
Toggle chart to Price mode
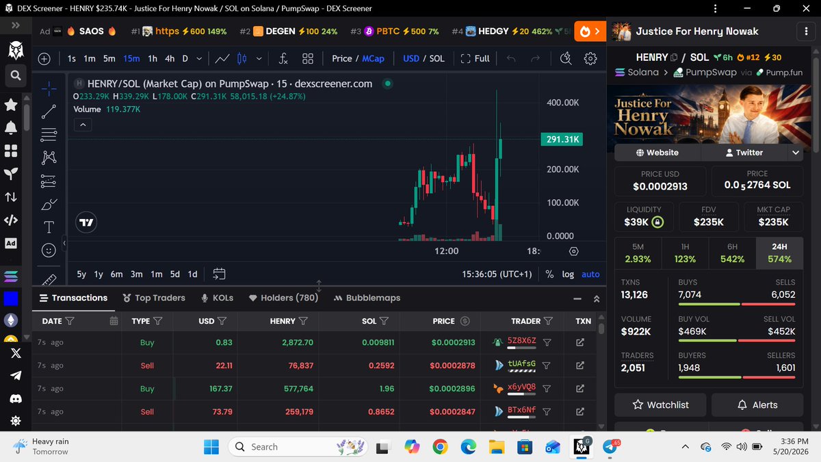click(x=342, y=58)
